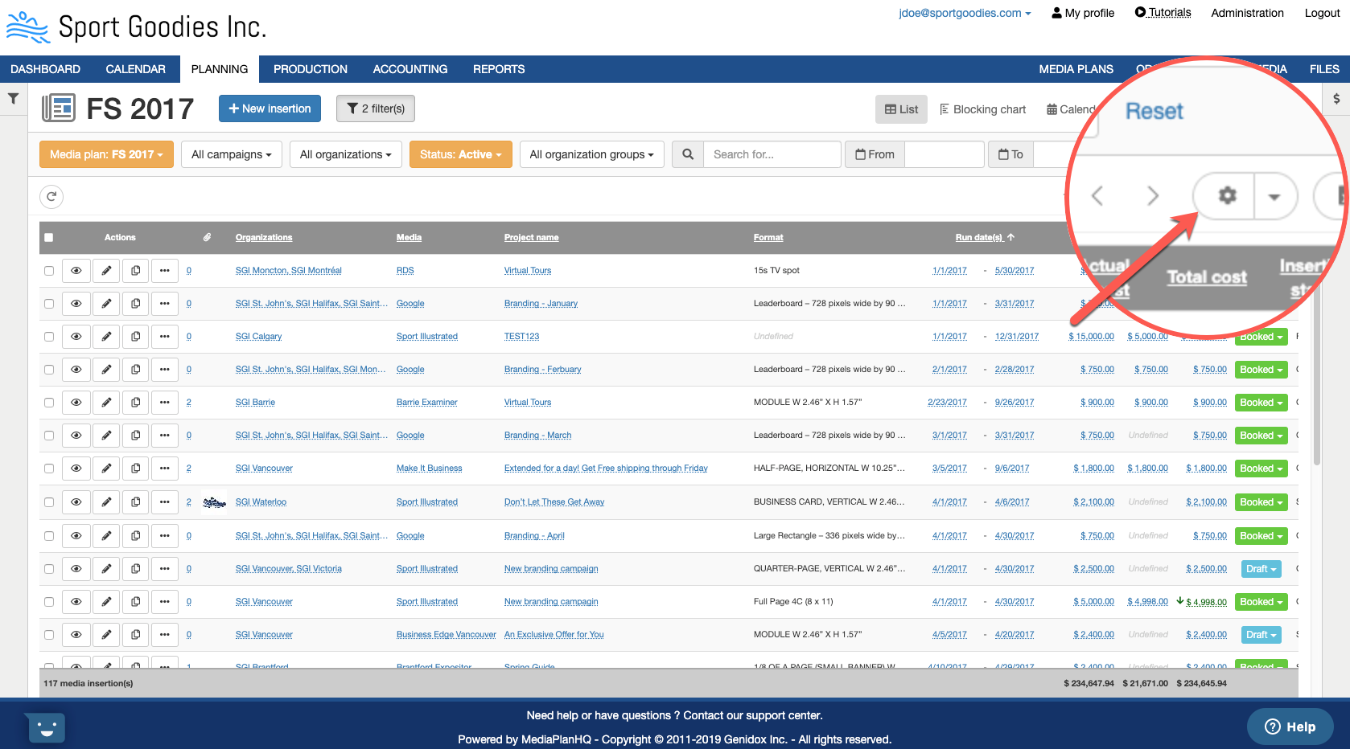1350x749 pixels.
Task: View the SGI Calgary insertion via eye icon
Action: [76, 337]
